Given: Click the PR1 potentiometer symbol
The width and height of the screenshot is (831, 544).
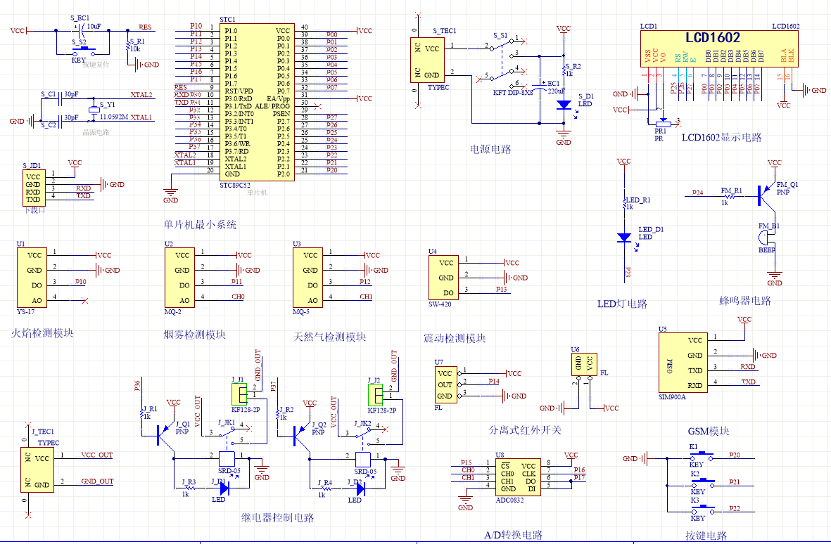Looking at the screenshot, I should pos(662,123).
